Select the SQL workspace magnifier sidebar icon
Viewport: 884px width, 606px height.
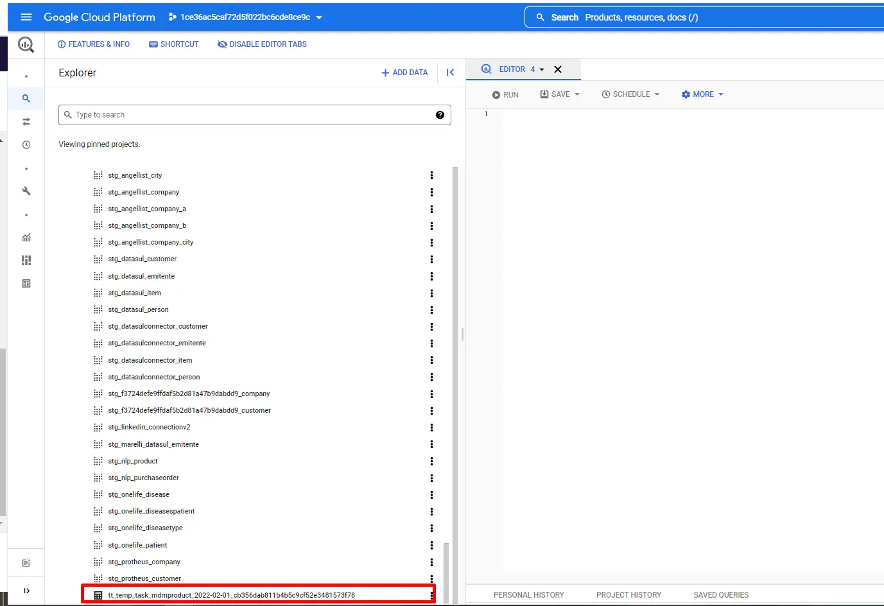[26, 99]
